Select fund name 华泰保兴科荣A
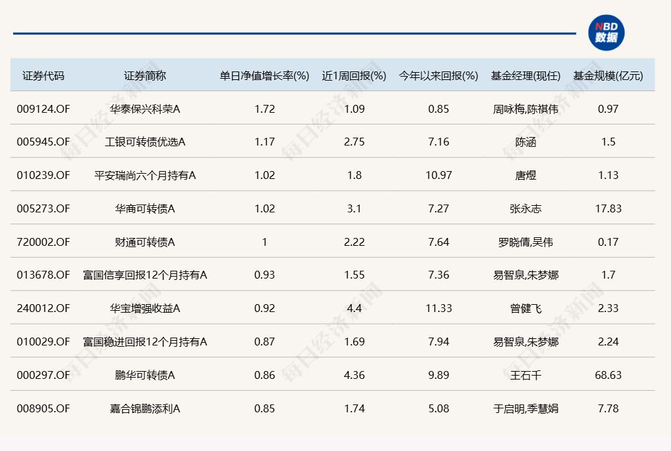Image resolution: width=671 pixels, height=451 pixels. 145,109
